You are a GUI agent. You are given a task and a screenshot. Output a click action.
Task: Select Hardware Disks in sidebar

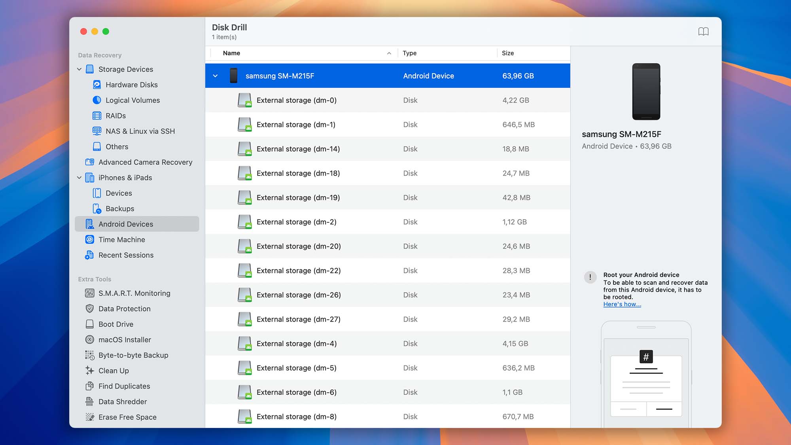point(137,85)
